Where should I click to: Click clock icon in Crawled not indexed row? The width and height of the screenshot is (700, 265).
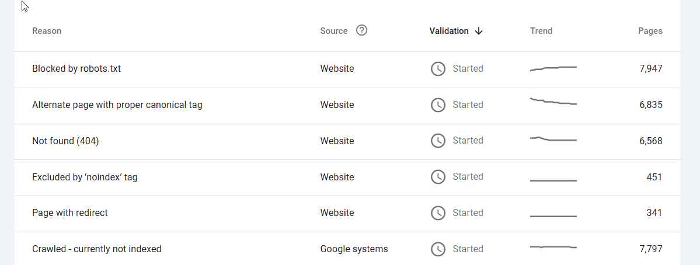point(438,249)
